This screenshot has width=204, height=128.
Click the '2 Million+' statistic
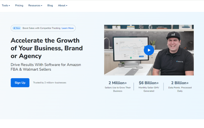coord(118,83)
